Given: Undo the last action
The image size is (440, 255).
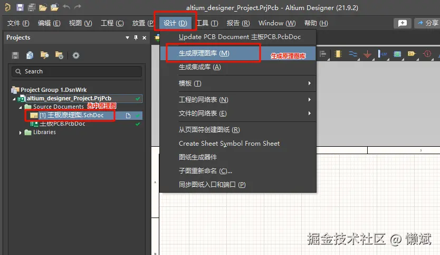Looking at the screenshot, I should (66, 7).
